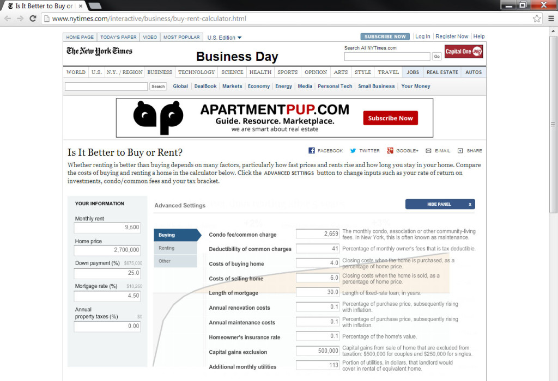Open the DealBook link

[205, 86]
